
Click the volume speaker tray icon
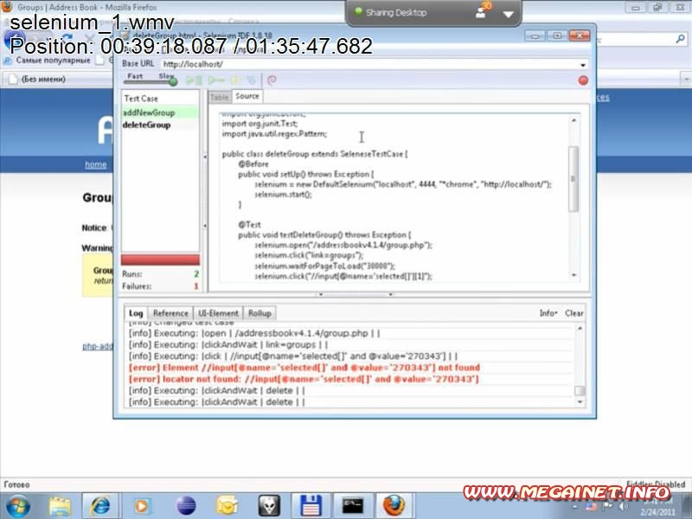coord(624,506)
